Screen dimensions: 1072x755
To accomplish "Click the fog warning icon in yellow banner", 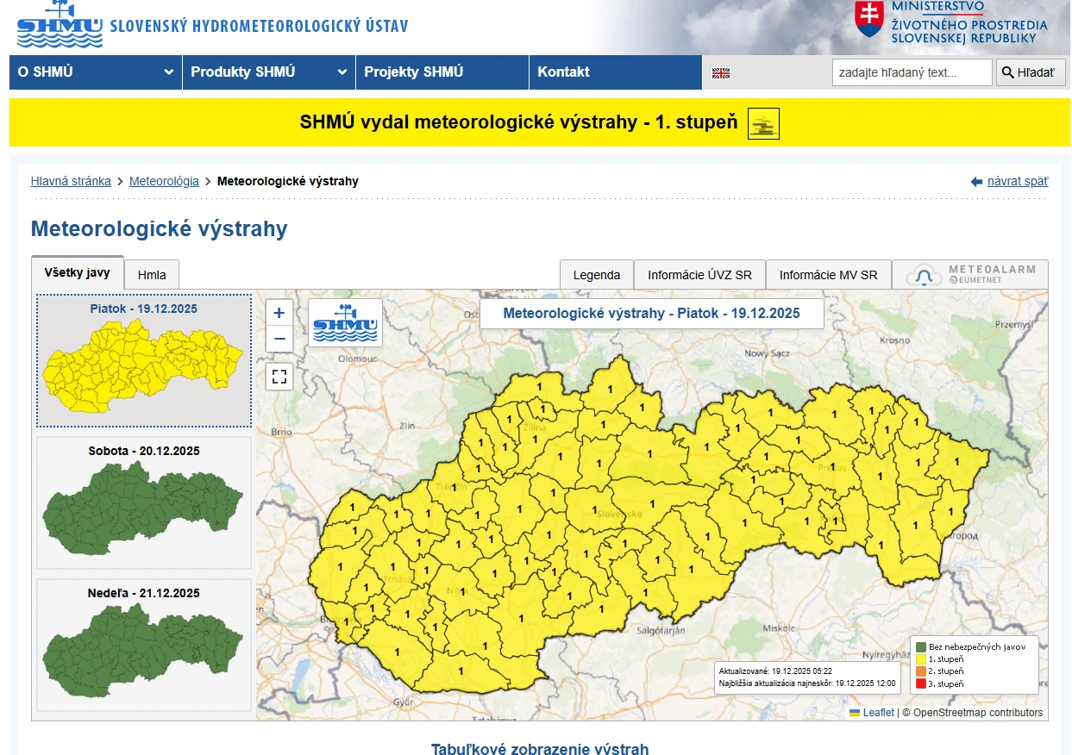I will [x=763, y=123].
